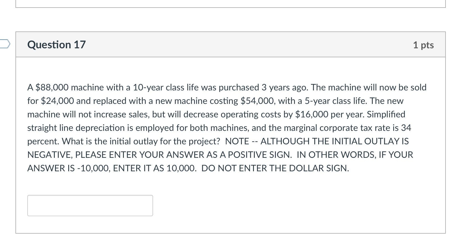This screenshot has height=237, width=466.
Task: Click the question body text area
Action: coord(225,128)
